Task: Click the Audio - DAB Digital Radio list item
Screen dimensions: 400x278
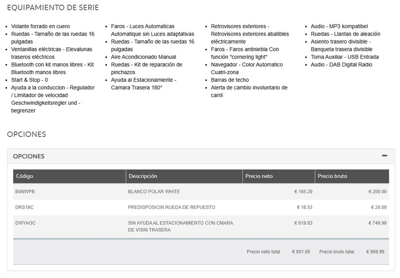Action: [341, 64]
